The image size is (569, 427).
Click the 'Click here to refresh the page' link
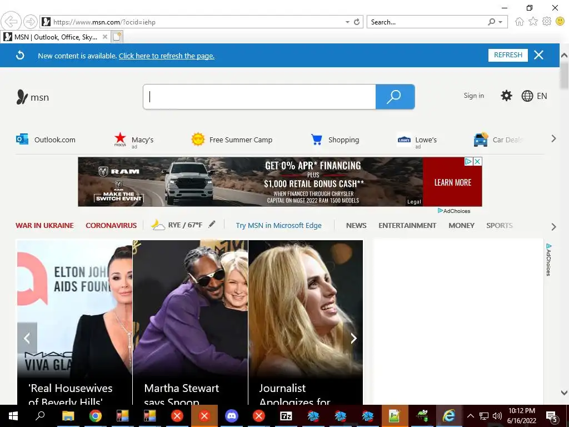[x=167, y=56]
